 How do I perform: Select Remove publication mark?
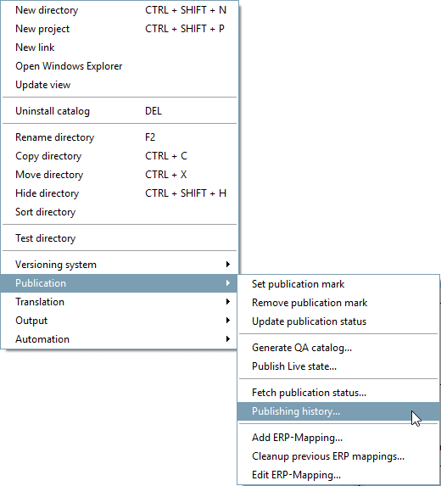point(338,303)
